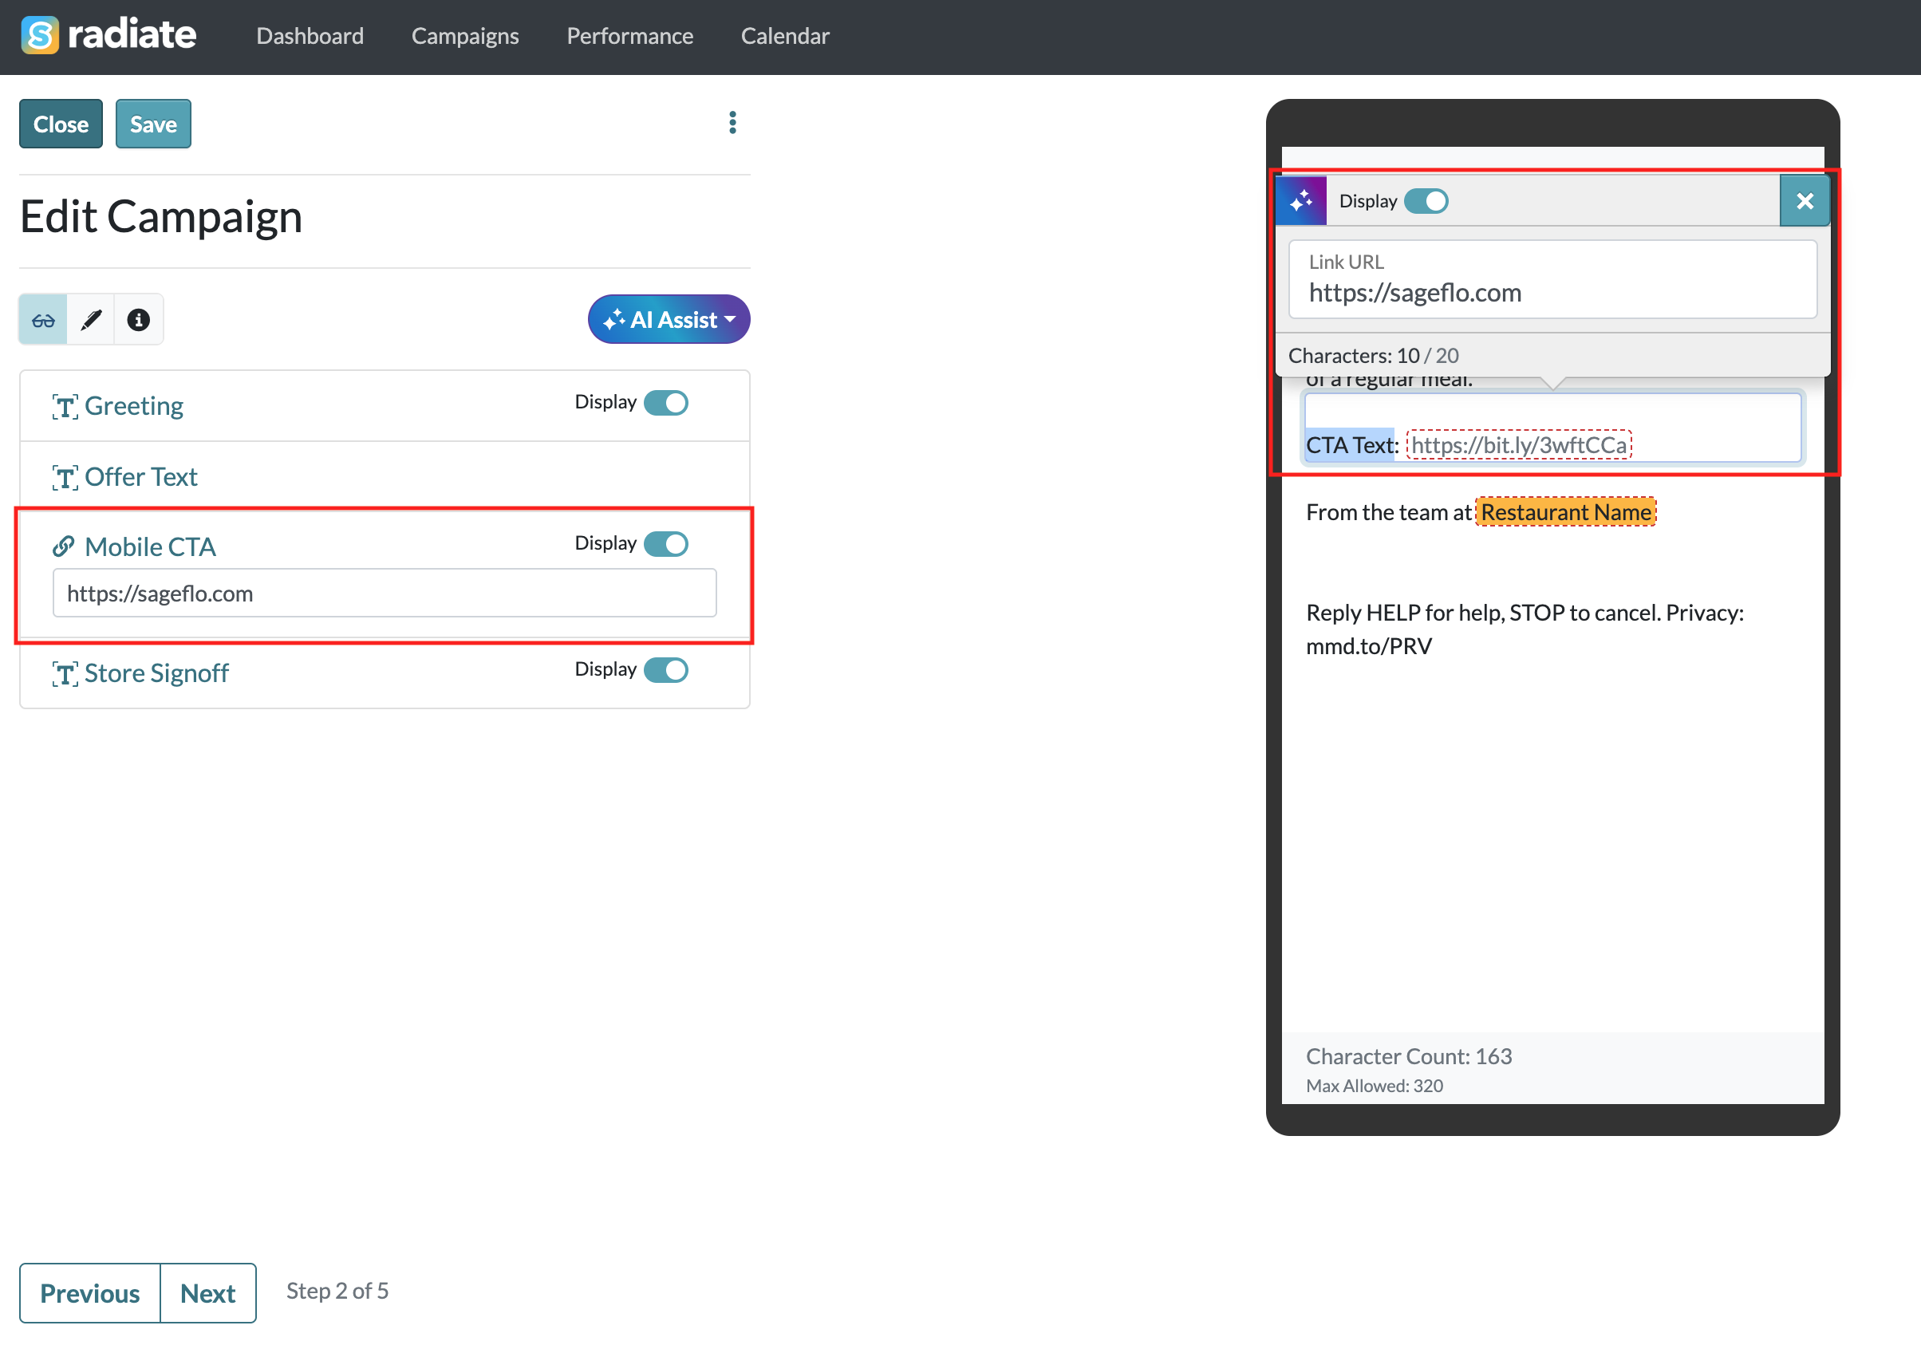The image size is (1921, 1345).
Task: Open the vertical three-dot options menu
Action: tap(732, 123)
